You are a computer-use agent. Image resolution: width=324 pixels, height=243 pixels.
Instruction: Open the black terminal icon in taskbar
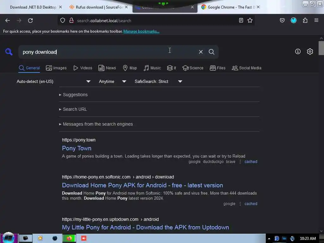pos(26,238)
